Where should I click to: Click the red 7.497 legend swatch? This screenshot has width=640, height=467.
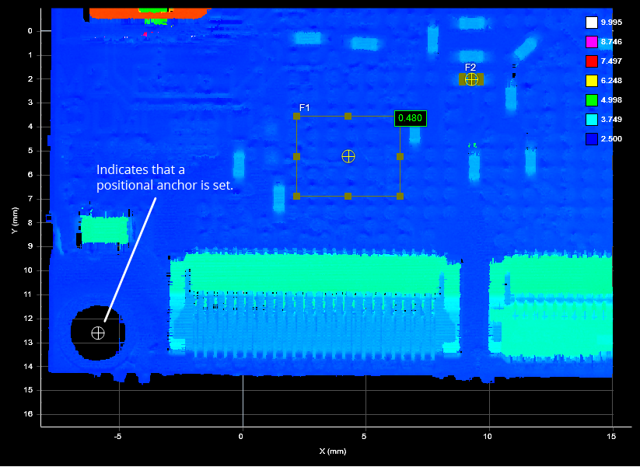click(x=592, y=61)
